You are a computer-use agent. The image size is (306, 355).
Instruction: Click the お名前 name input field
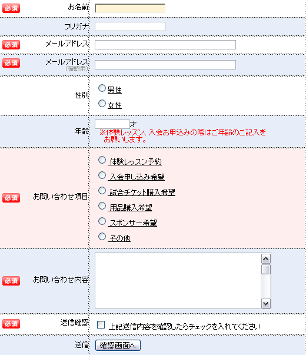coord(130,8)
